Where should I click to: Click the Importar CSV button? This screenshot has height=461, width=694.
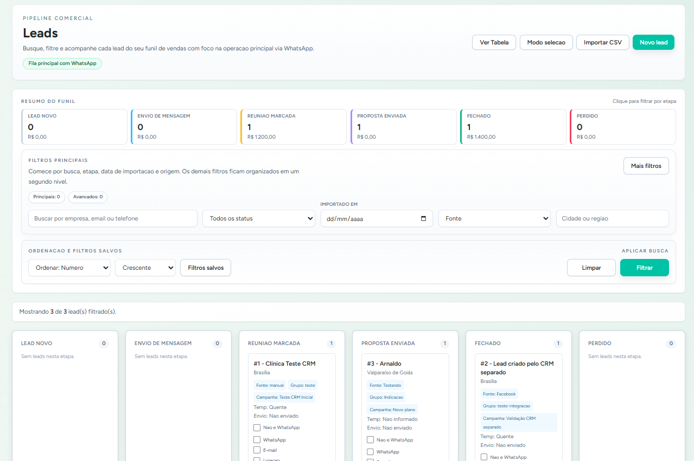click(x=603, y=42)
